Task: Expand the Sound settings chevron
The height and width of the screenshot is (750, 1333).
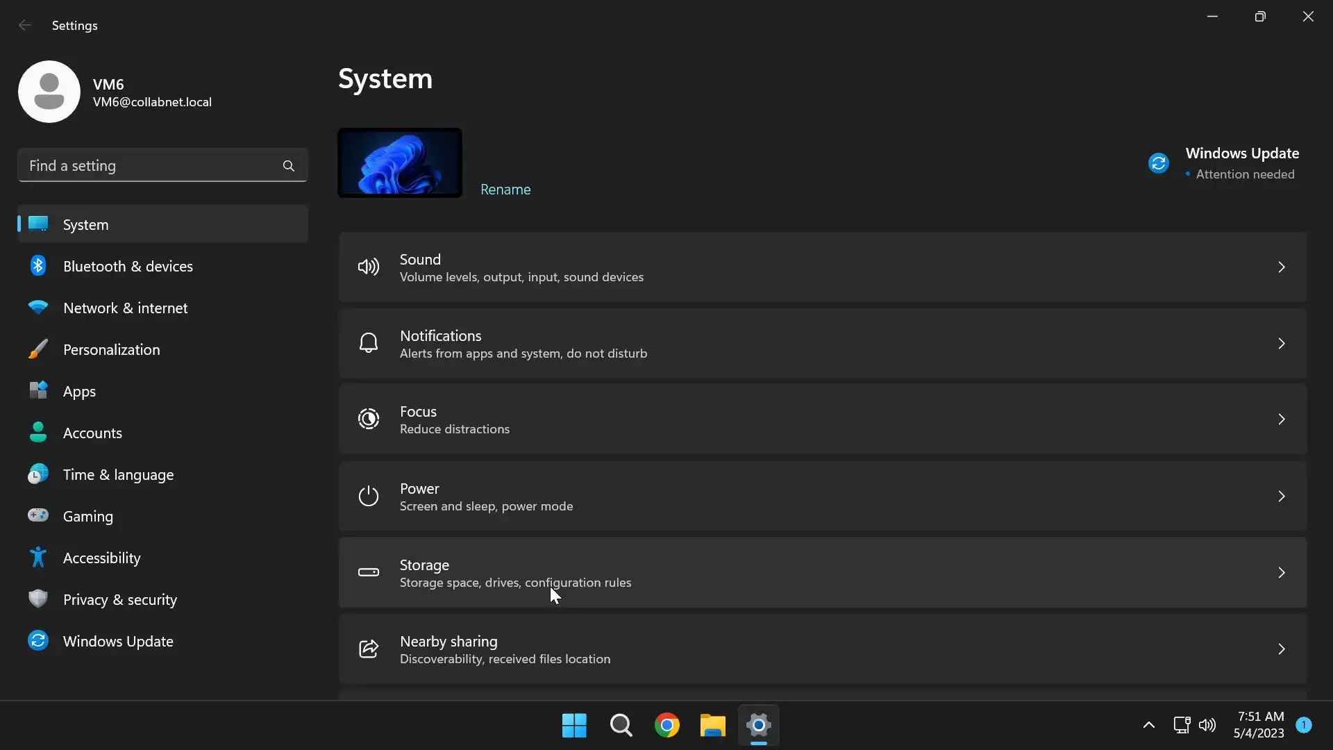Action: tap(1281, 267)
